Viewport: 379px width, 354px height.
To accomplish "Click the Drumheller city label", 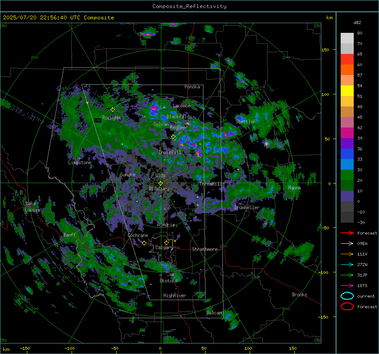I will pos(247,208).
